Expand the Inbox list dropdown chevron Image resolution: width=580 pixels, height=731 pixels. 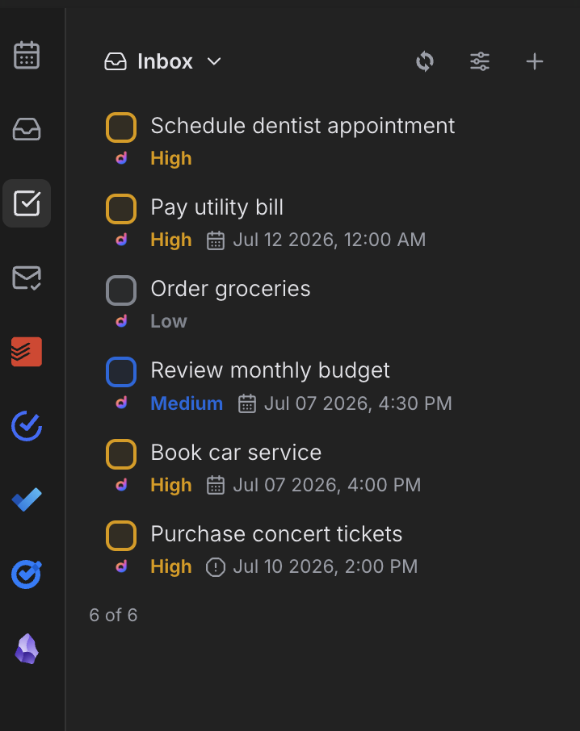coord(214,61)
